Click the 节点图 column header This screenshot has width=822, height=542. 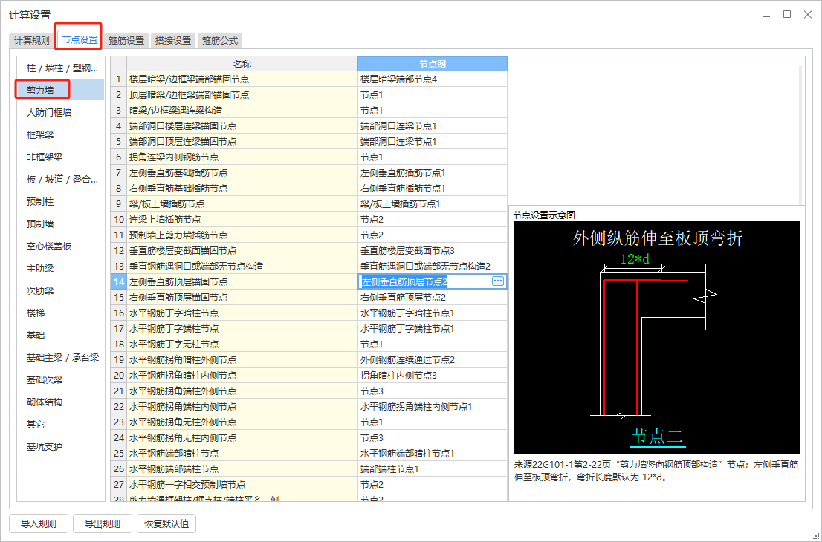(x=433, y=64)
